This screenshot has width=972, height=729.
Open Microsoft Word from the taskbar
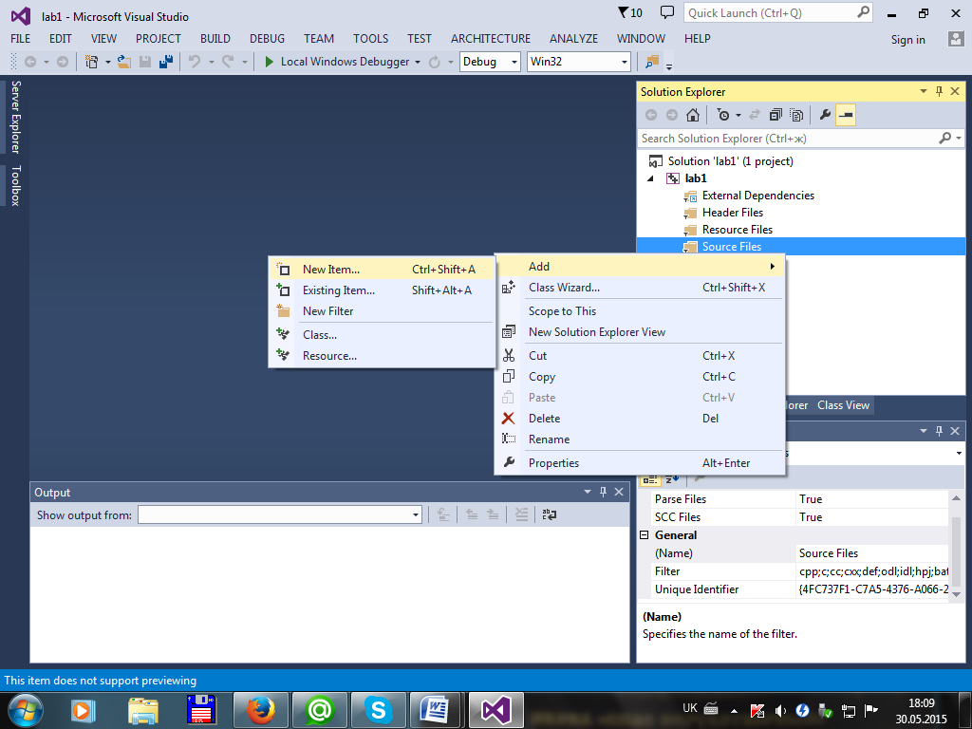tap(437, 710)
